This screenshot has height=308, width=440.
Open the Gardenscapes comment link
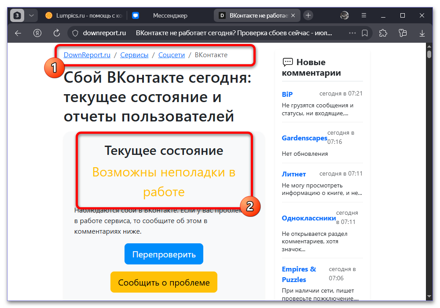pos(304,138)
